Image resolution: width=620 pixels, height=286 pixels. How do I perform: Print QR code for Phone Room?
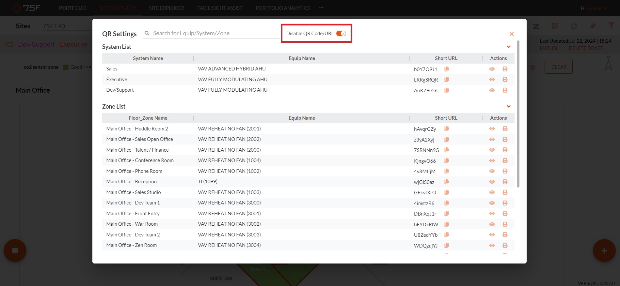[x=505, y=171]
